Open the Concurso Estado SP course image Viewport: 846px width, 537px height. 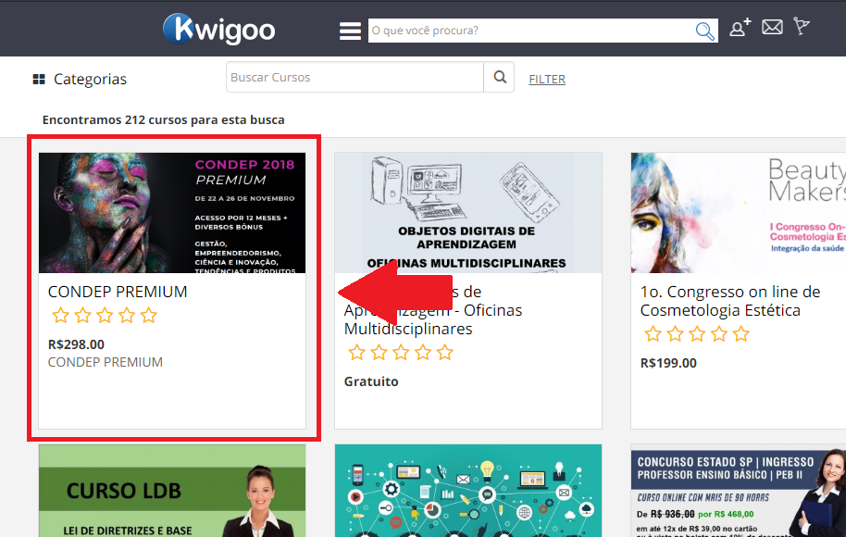click(x=739, y=491)
